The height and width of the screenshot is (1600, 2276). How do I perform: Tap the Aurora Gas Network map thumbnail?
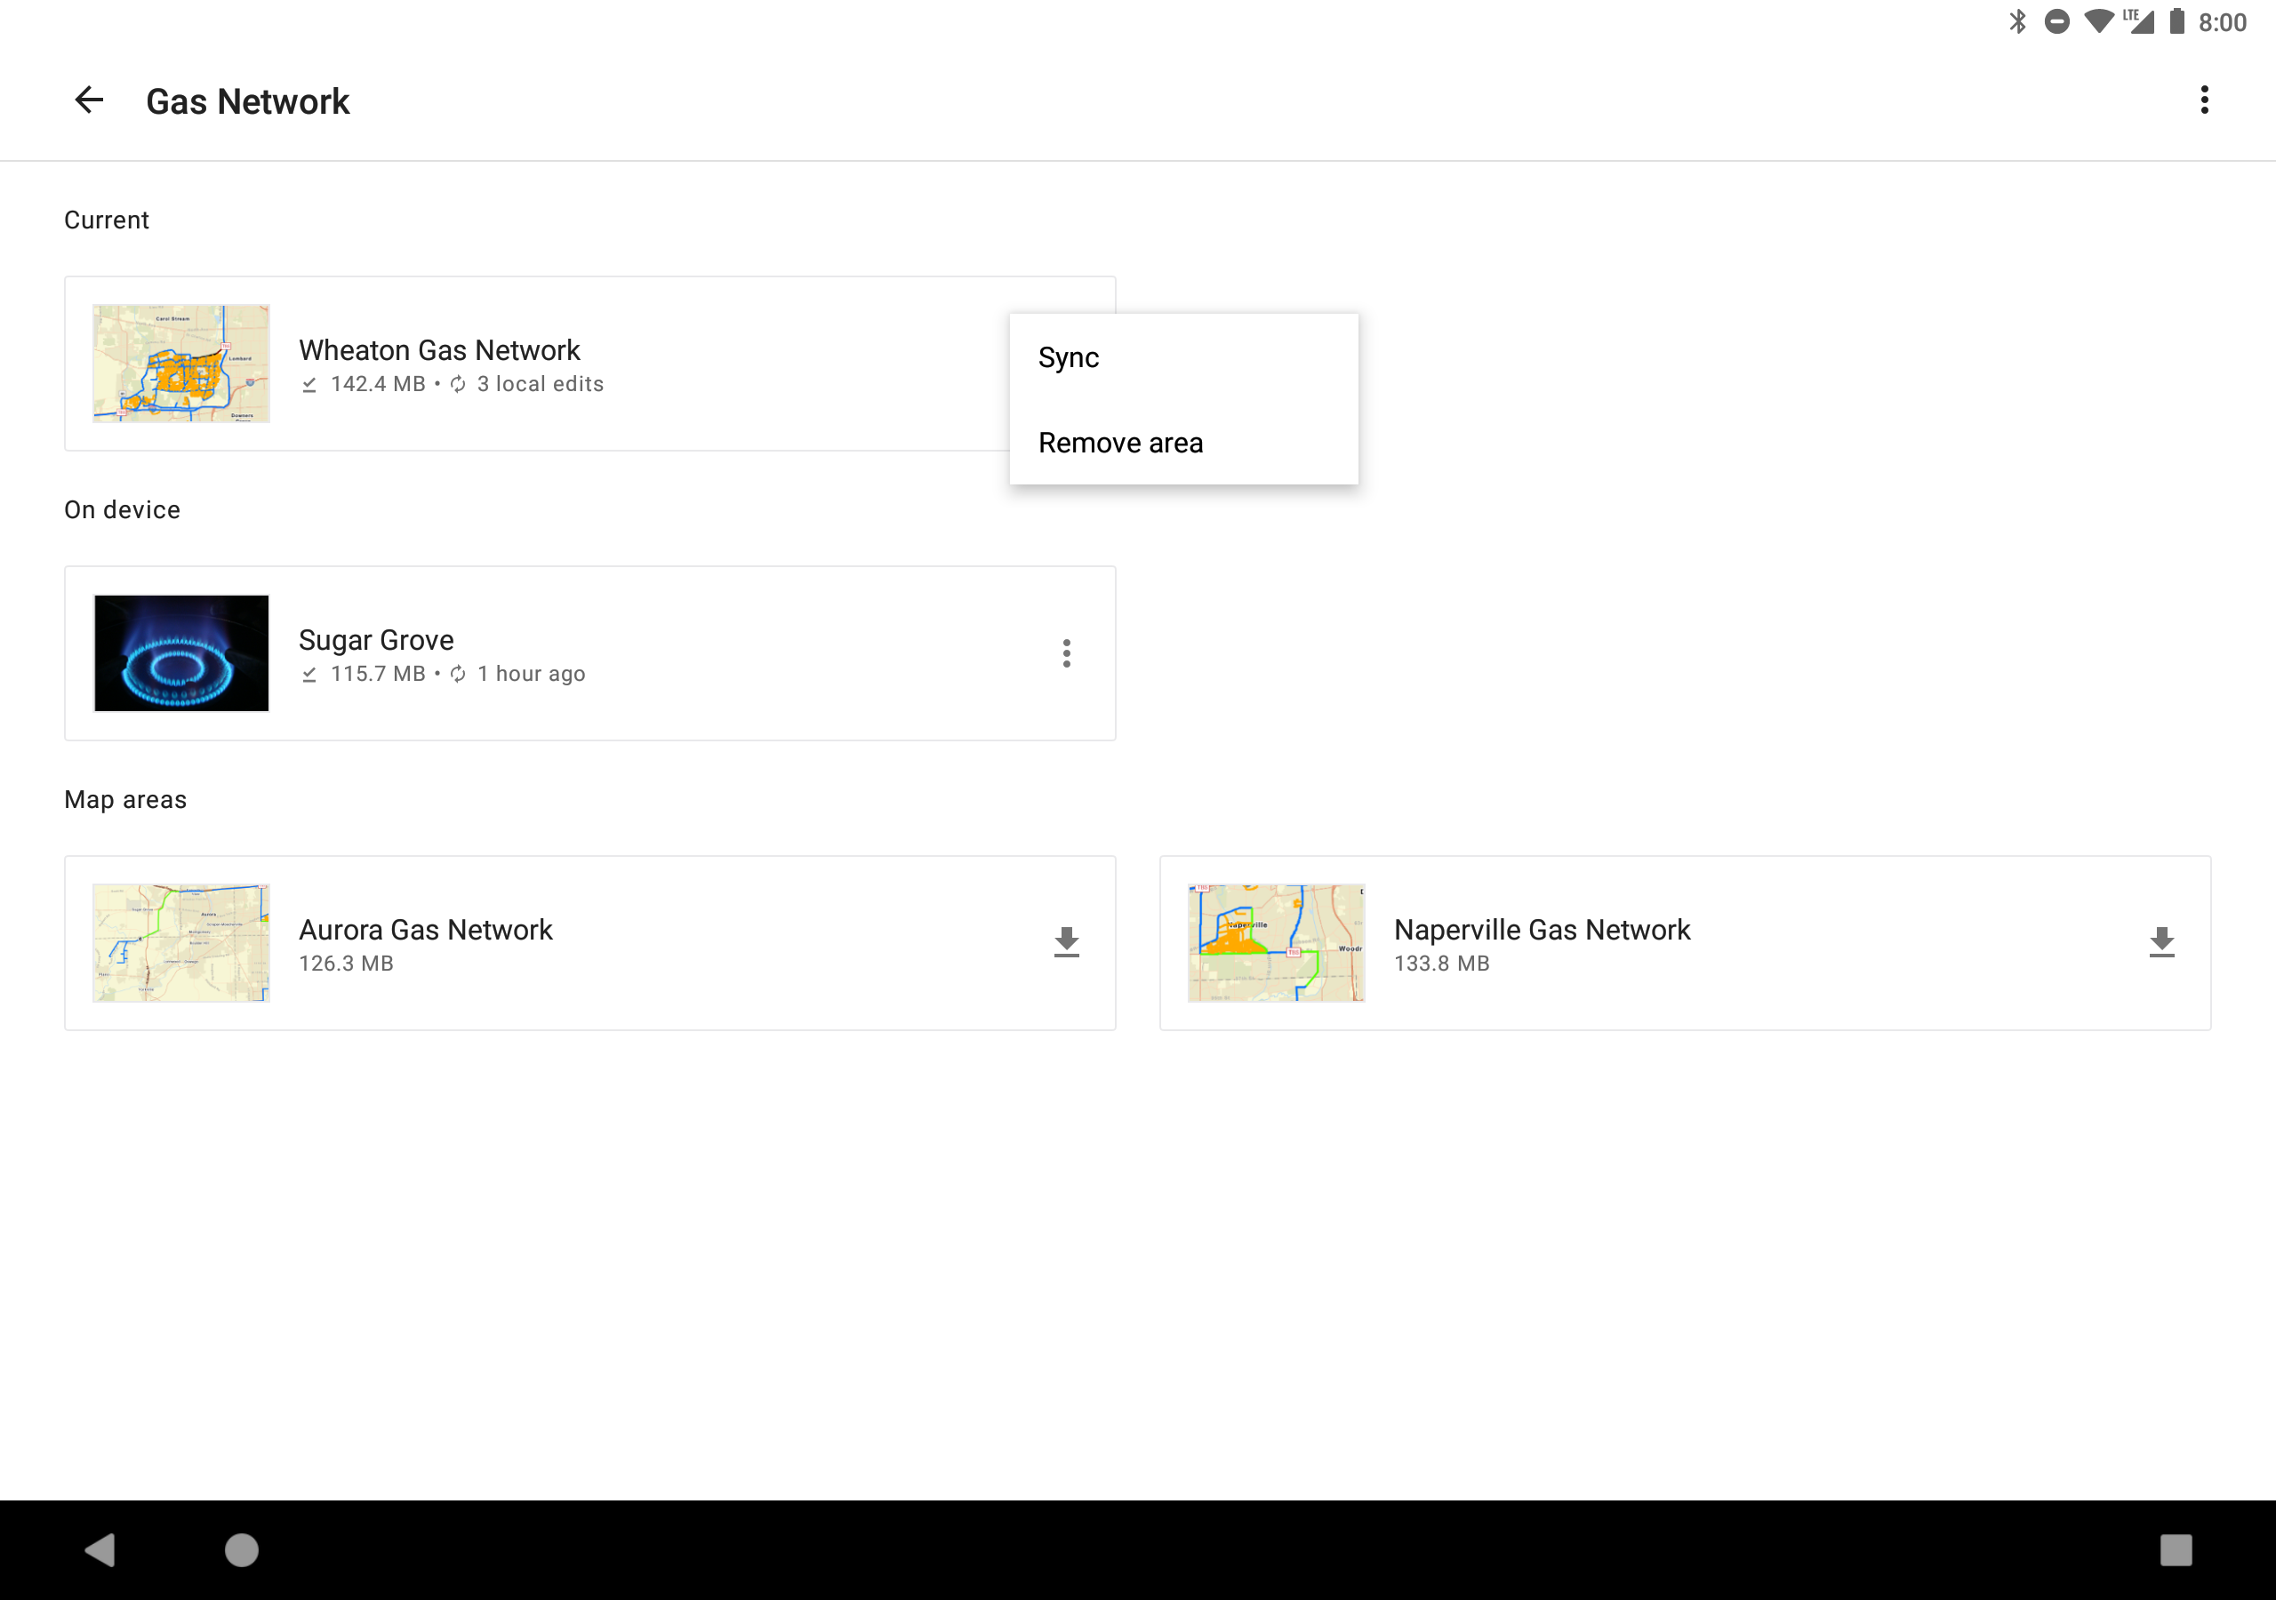click(181, 943)
